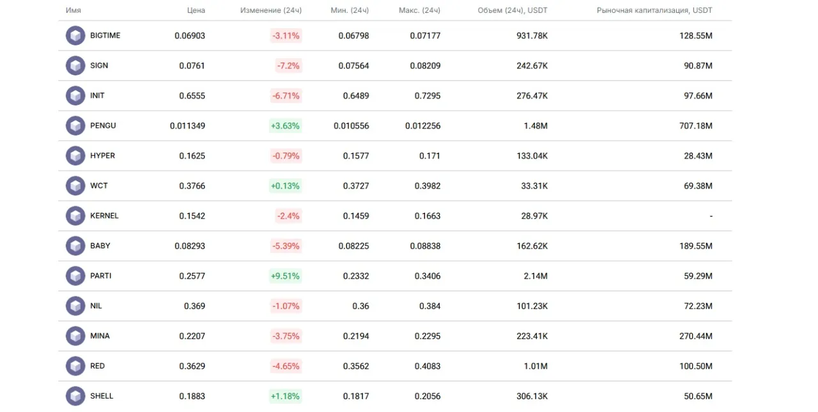The image size is (818, 412).
Task: Click the SIGN token icon
Action: click(75, 66)
